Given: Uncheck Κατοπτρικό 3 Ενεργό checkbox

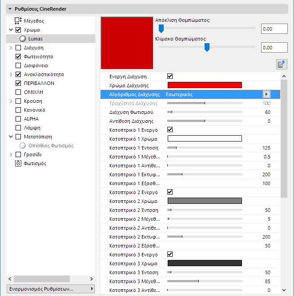Looking at the screenshot, I should coord(170,254).
